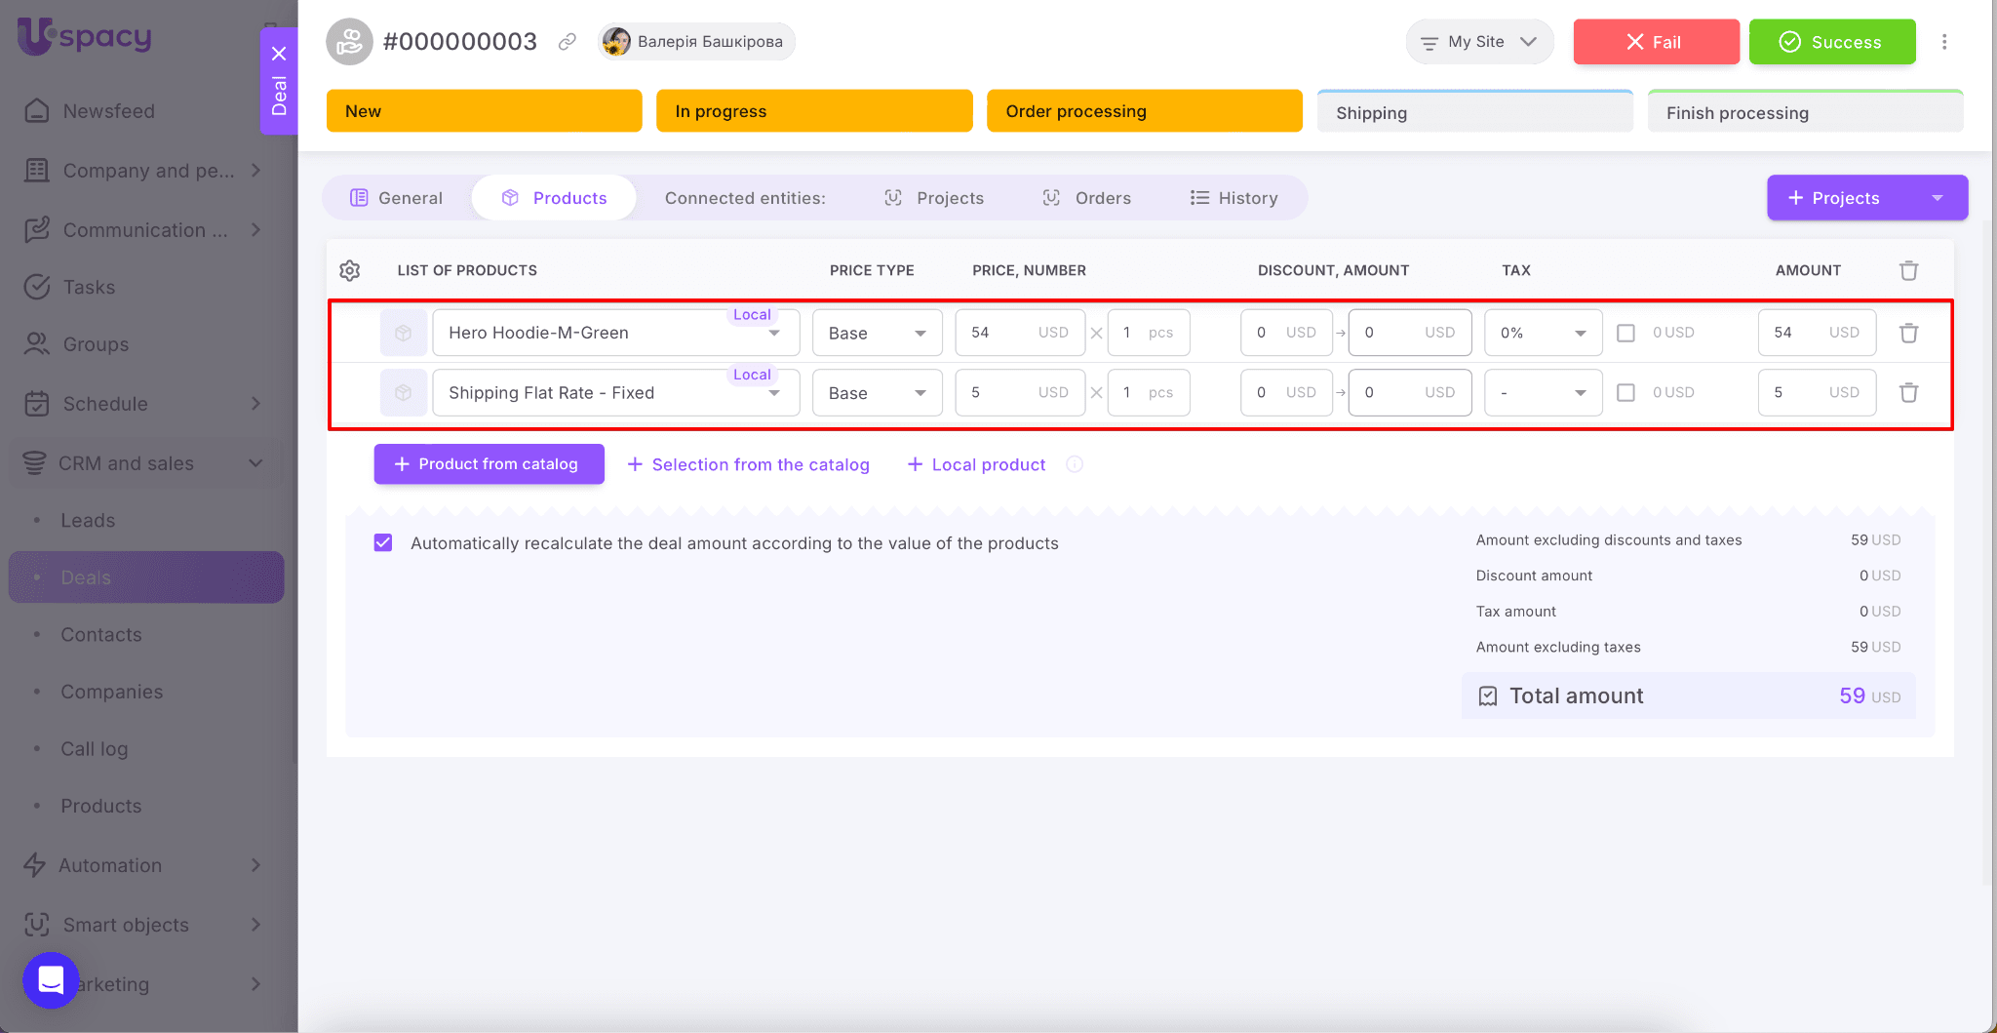Check tax included box for Shipping row
Screen dimensions: 1997x1033
(x=1625, y=392)
